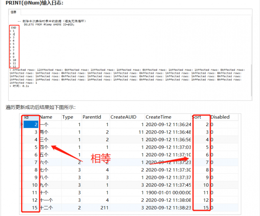Select the Name cell 六个
Screen dimensions: 260x216
(50, 162)
